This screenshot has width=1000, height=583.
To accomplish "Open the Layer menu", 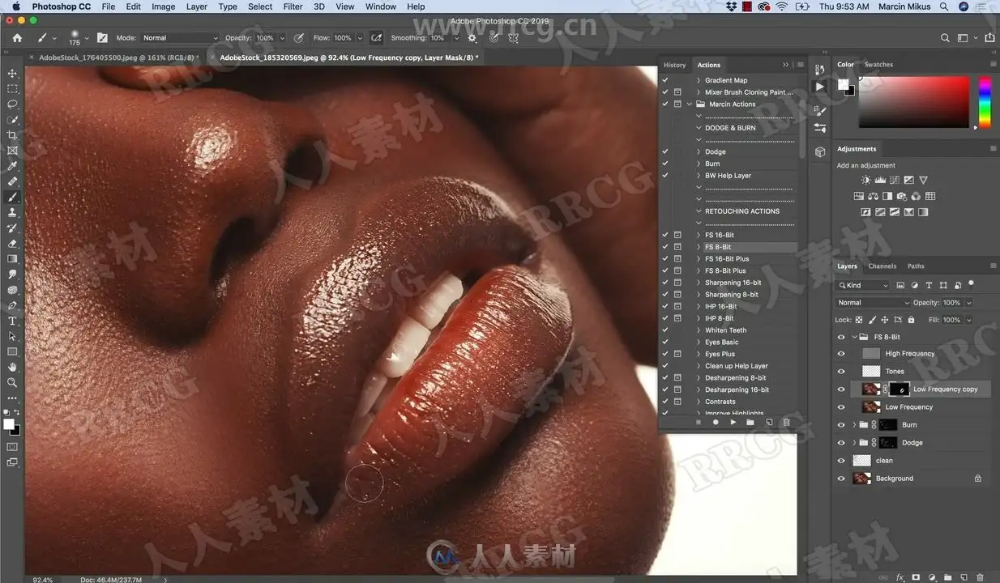I will pos(197,6).
